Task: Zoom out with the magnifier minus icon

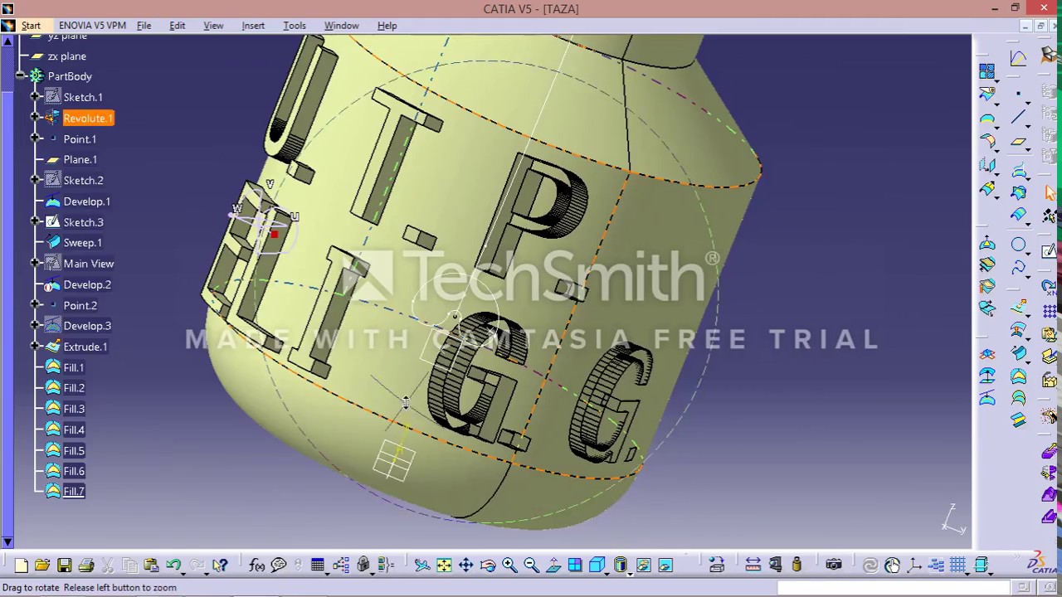Action: pyautogui.click(x=531, y=565)
